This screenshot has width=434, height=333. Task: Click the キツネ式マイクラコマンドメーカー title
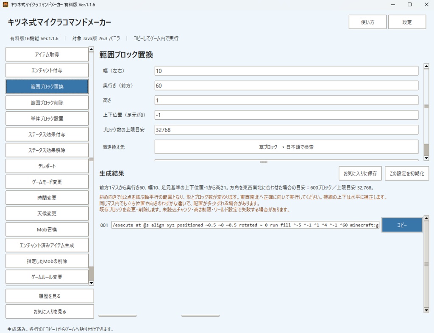point(59,22)
